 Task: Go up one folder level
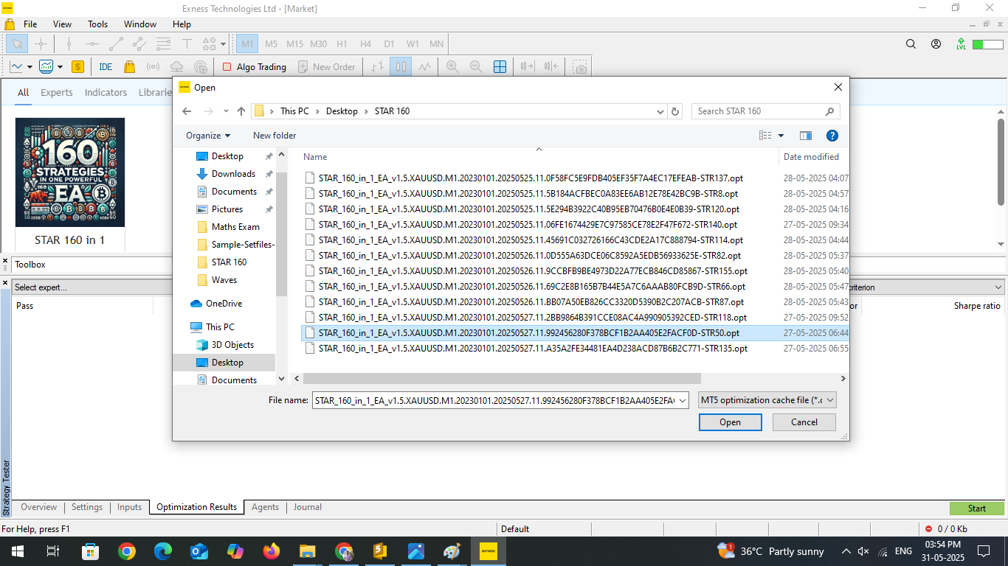tap(241, 111)
